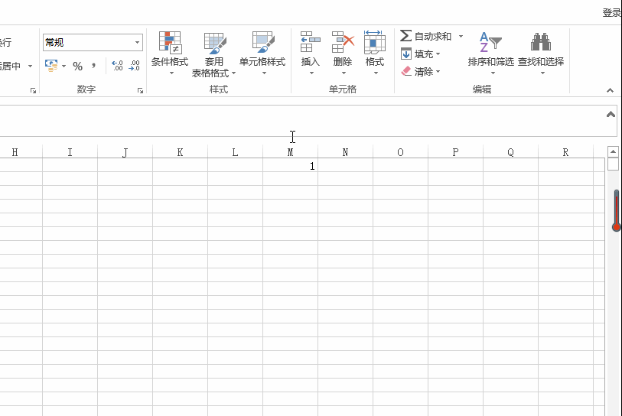Image resolution: width=622 pixels, height=416 pixels.
Task: Expand merge and center (居中) dropdown arrow
Action: point(30,66)
